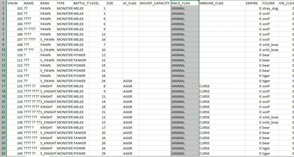This screenshot has width=294, height=157.
Task: Select TANKER cell in VNUM 111 row
Action: tap(81, 60)
